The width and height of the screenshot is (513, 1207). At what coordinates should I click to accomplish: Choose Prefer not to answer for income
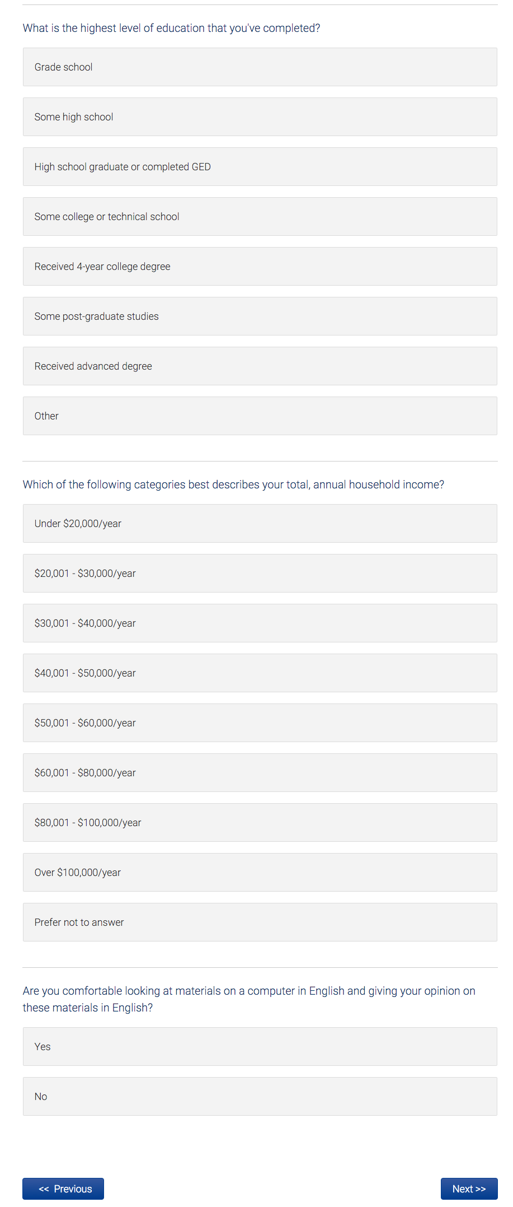[260, 922]
